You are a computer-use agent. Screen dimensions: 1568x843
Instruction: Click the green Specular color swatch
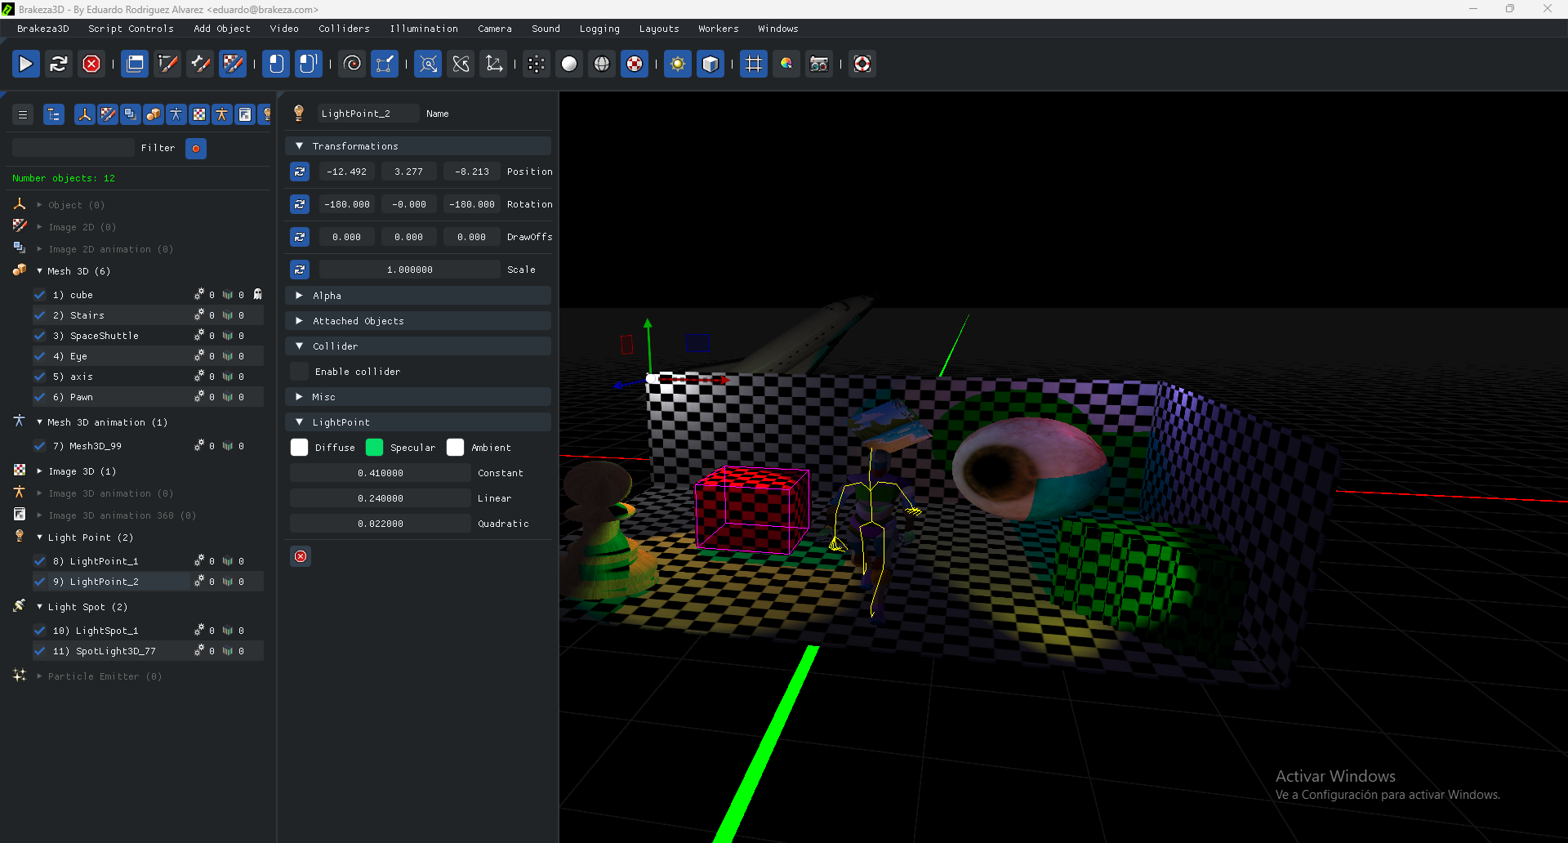pyautogui.click(x=374, y=448)
